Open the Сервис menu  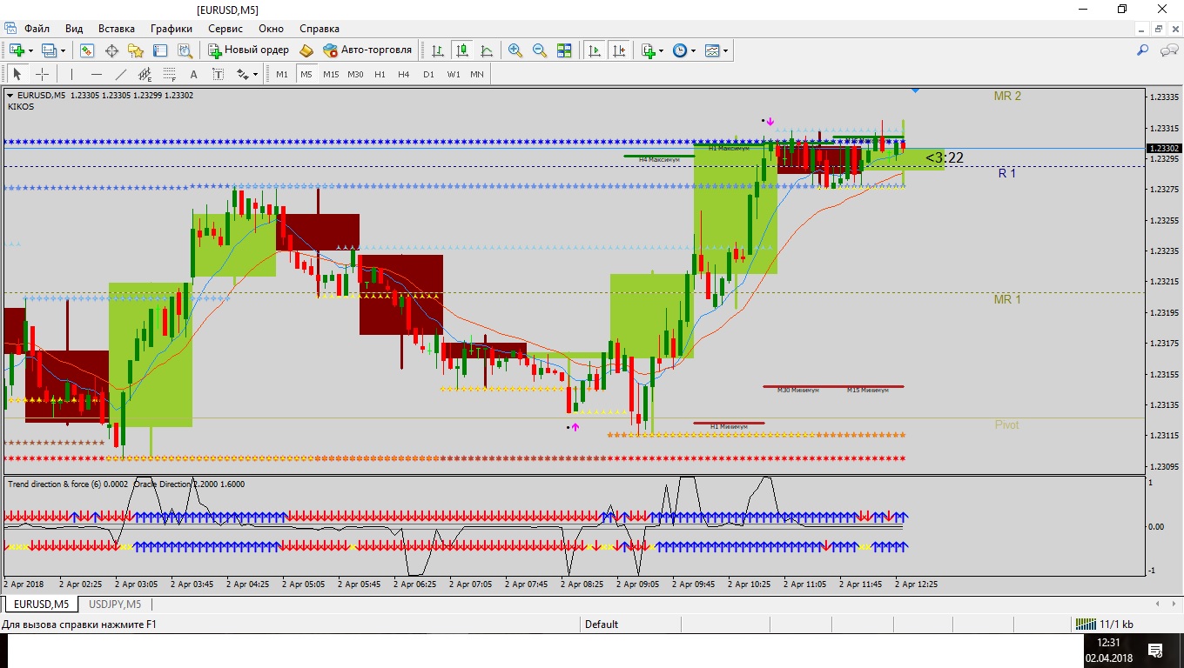(225, 29)
